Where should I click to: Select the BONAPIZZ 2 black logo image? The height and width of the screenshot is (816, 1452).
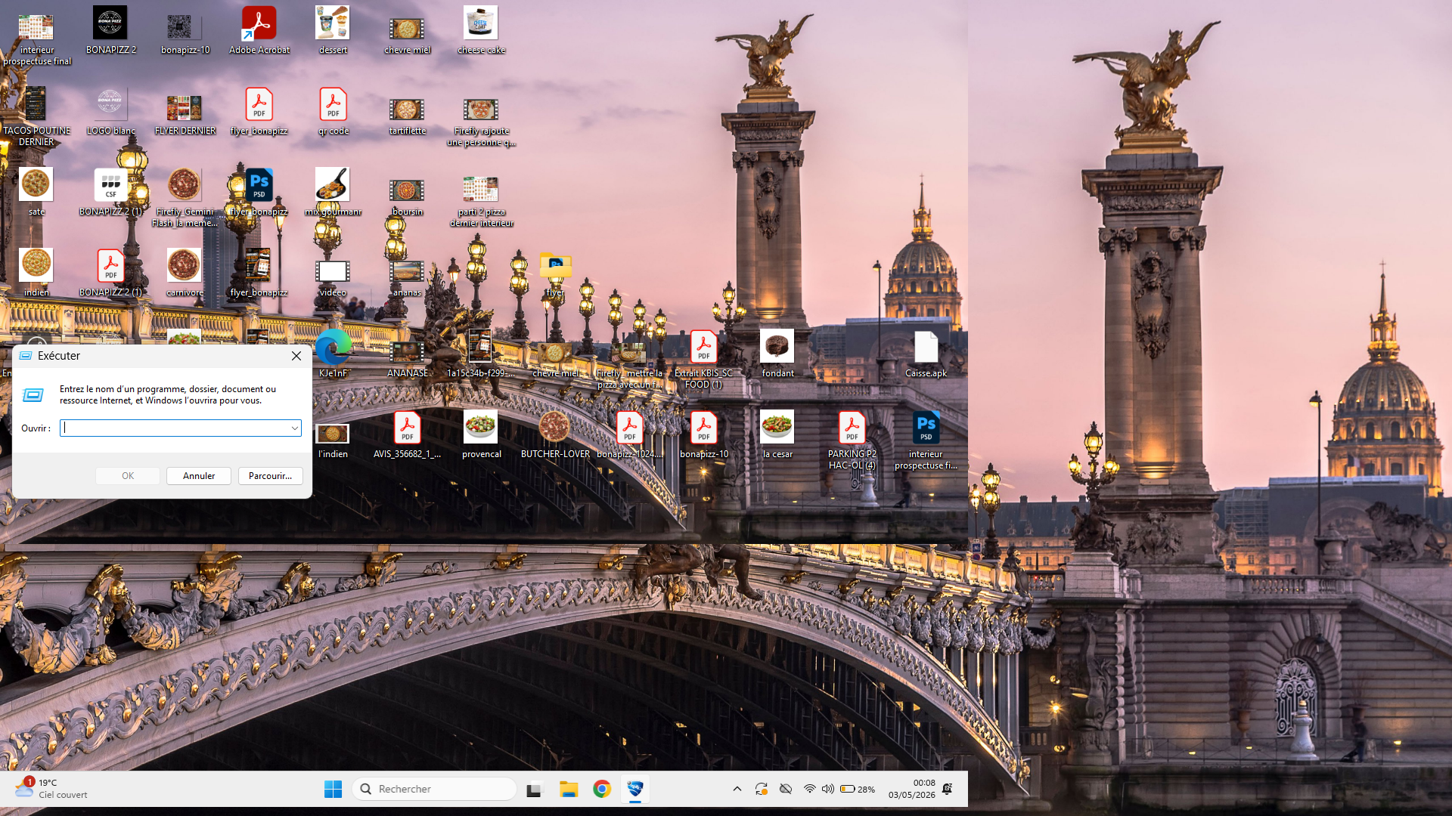(x=110, y=30)
